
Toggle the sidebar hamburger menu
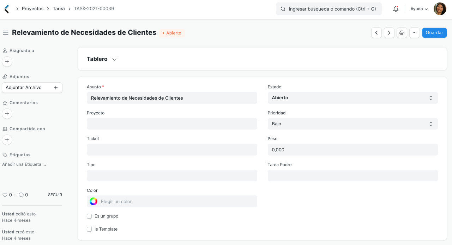(6, 33)
